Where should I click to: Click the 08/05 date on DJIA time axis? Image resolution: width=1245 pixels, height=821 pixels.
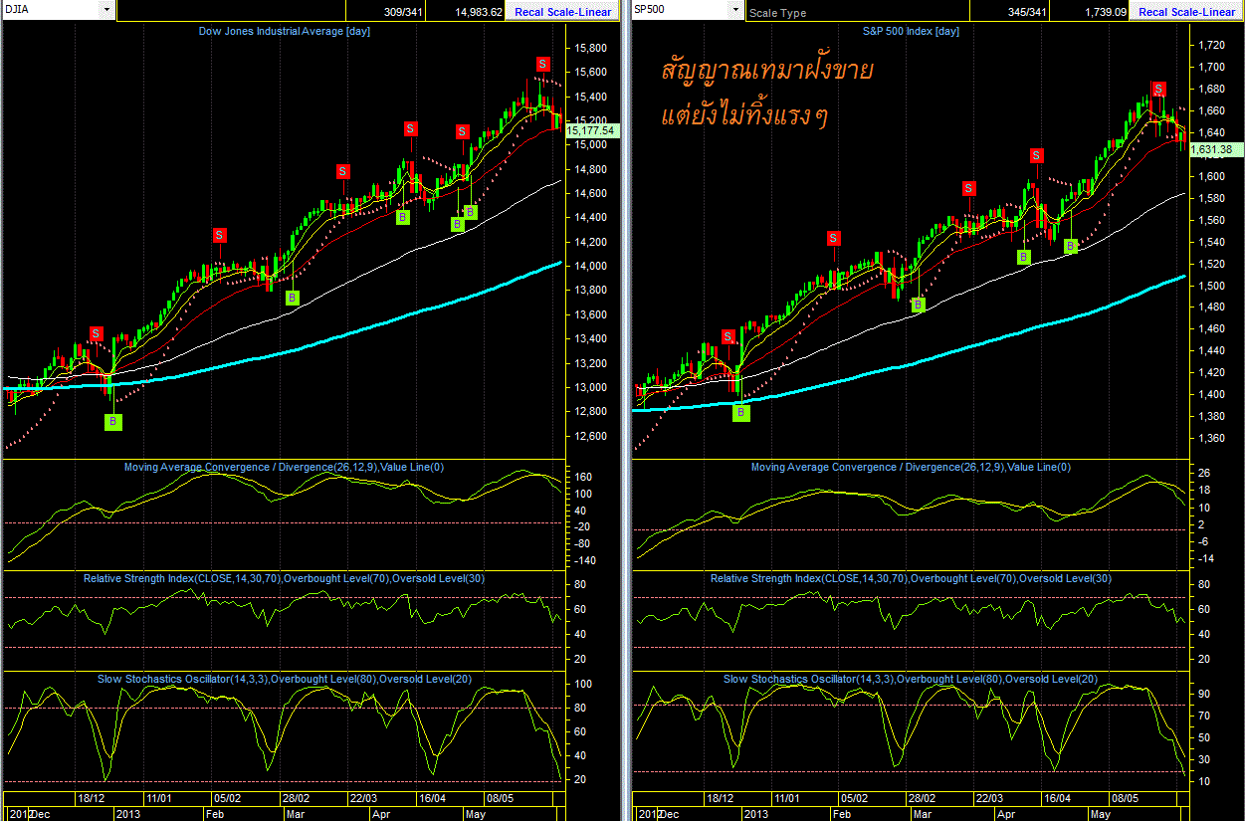[500, 798]
